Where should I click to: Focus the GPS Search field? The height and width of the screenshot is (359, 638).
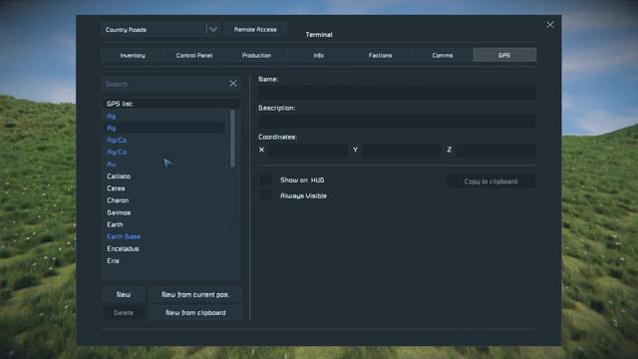164,84
